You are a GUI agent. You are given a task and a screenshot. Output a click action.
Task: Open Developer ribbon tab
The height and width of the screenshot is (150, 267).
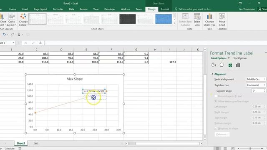110,9
